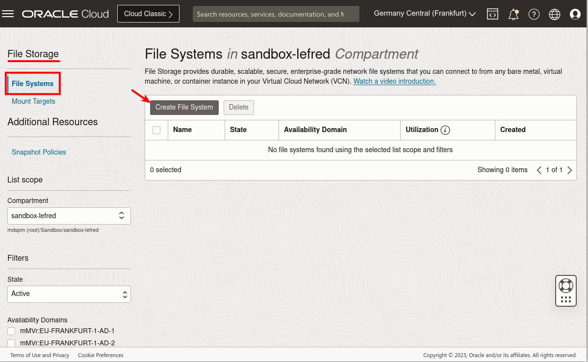Launch Cloud Shell from the top bar
588x362 pixels.
[x=492, y=14]
